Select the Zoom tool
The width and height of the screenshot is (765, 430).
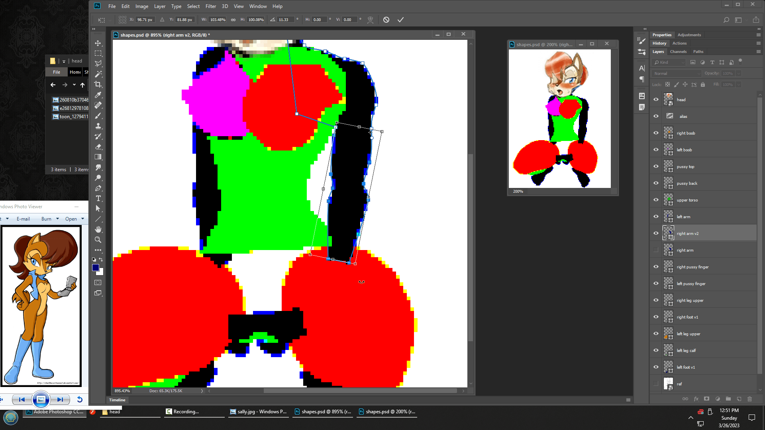tap(98, 240)
